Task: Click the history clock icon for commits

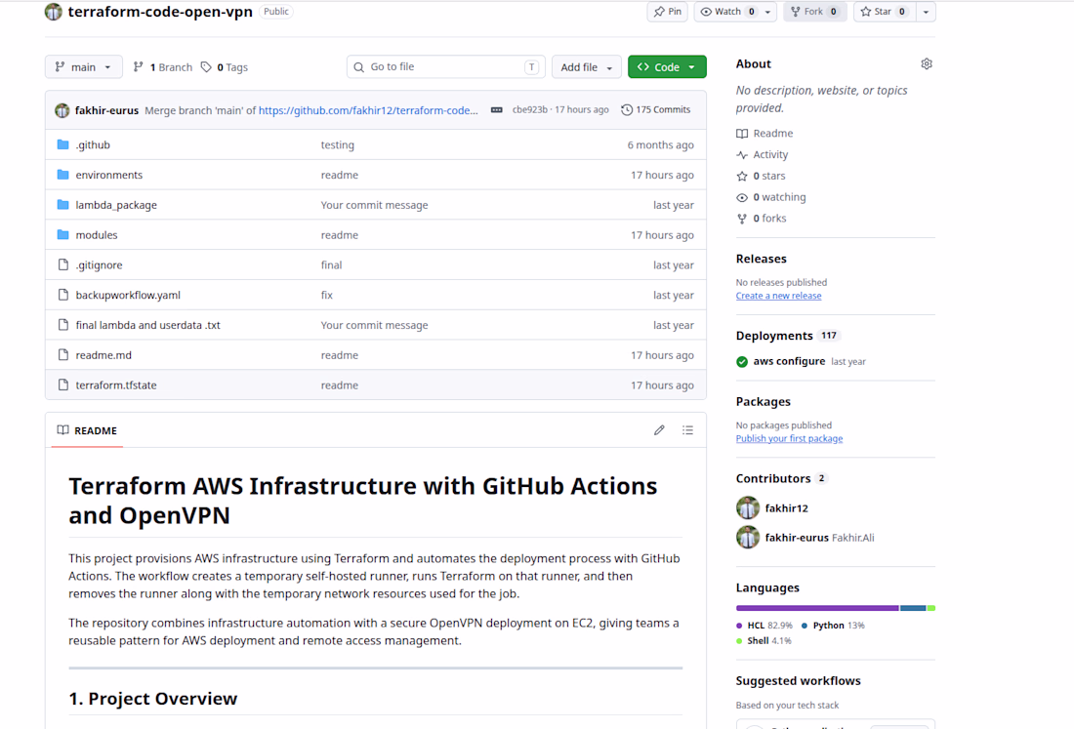Action: point(627,110)
